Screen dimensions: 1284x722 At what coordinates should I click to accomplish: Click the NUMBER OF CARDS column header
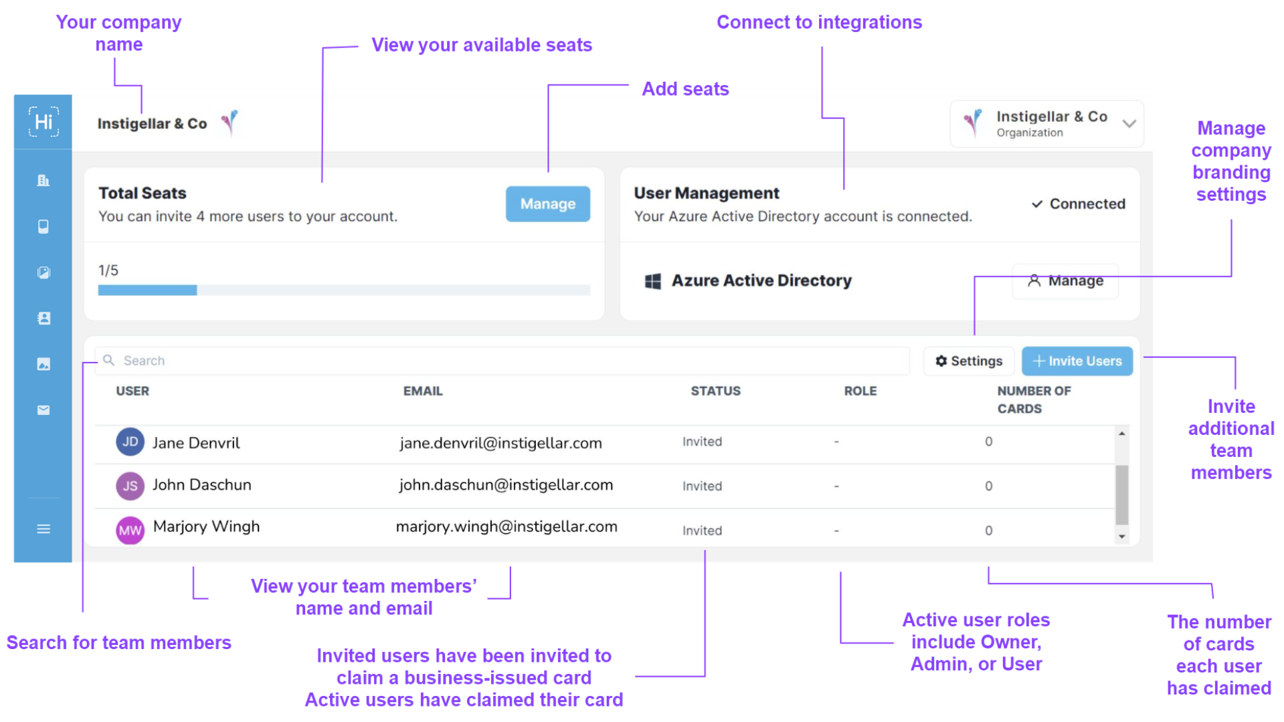[1034, 399]
